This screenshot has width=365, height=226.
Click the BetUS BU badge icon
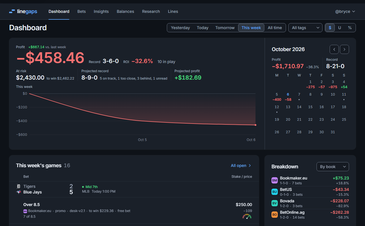tap(275, 192)
